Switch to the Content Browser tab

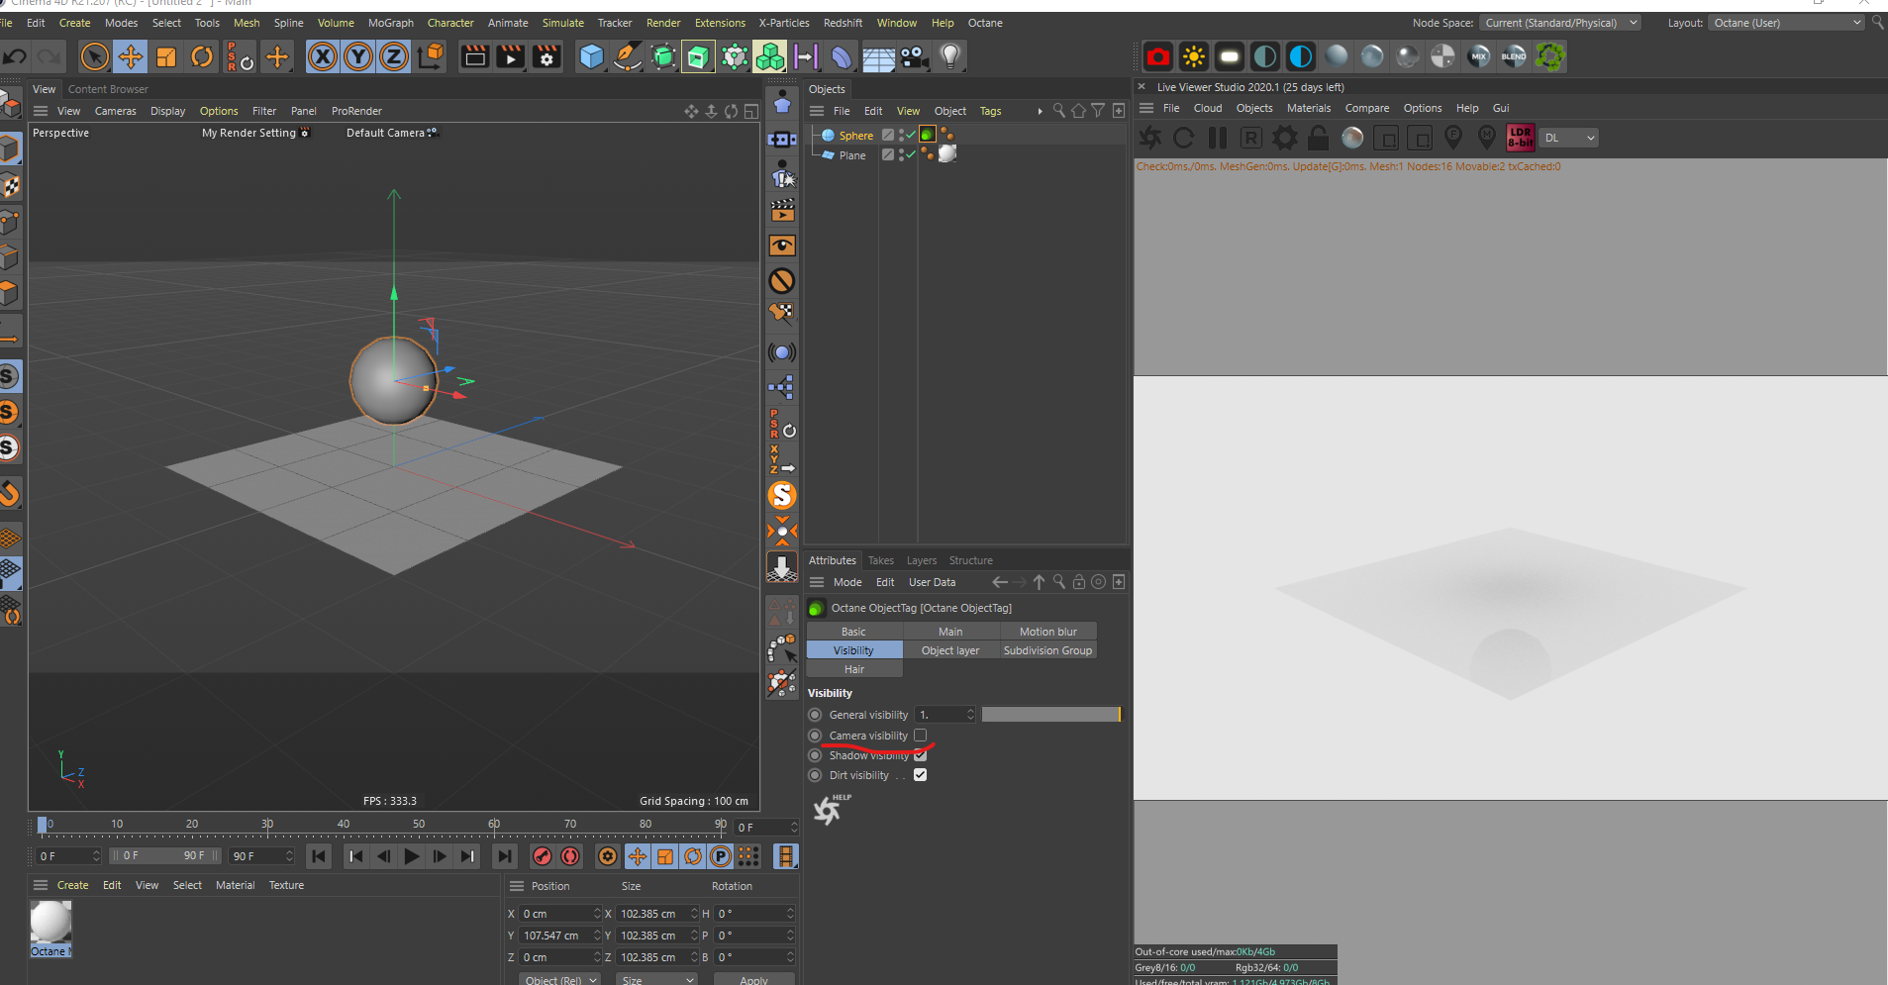point(108,89)
